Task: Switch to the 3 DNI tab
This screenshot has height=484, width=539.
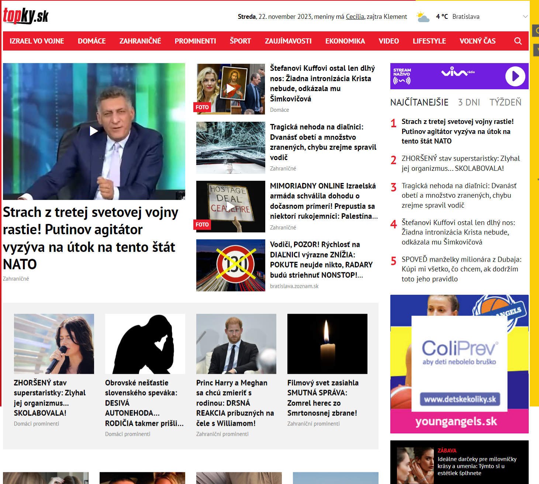Action: (x=469, y=102)
